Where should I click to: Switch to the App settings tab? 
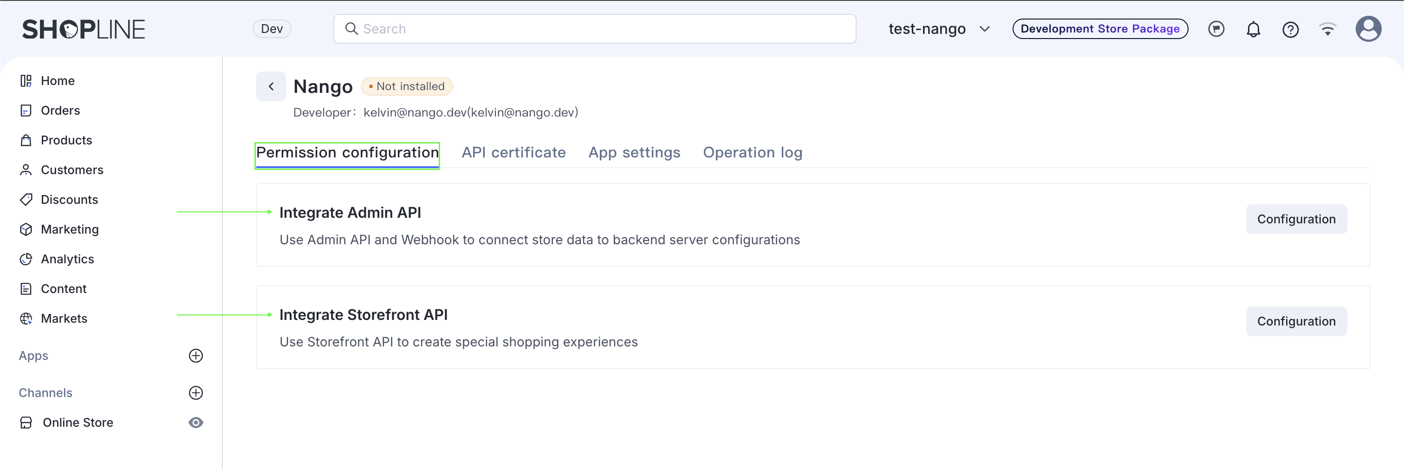634,153
